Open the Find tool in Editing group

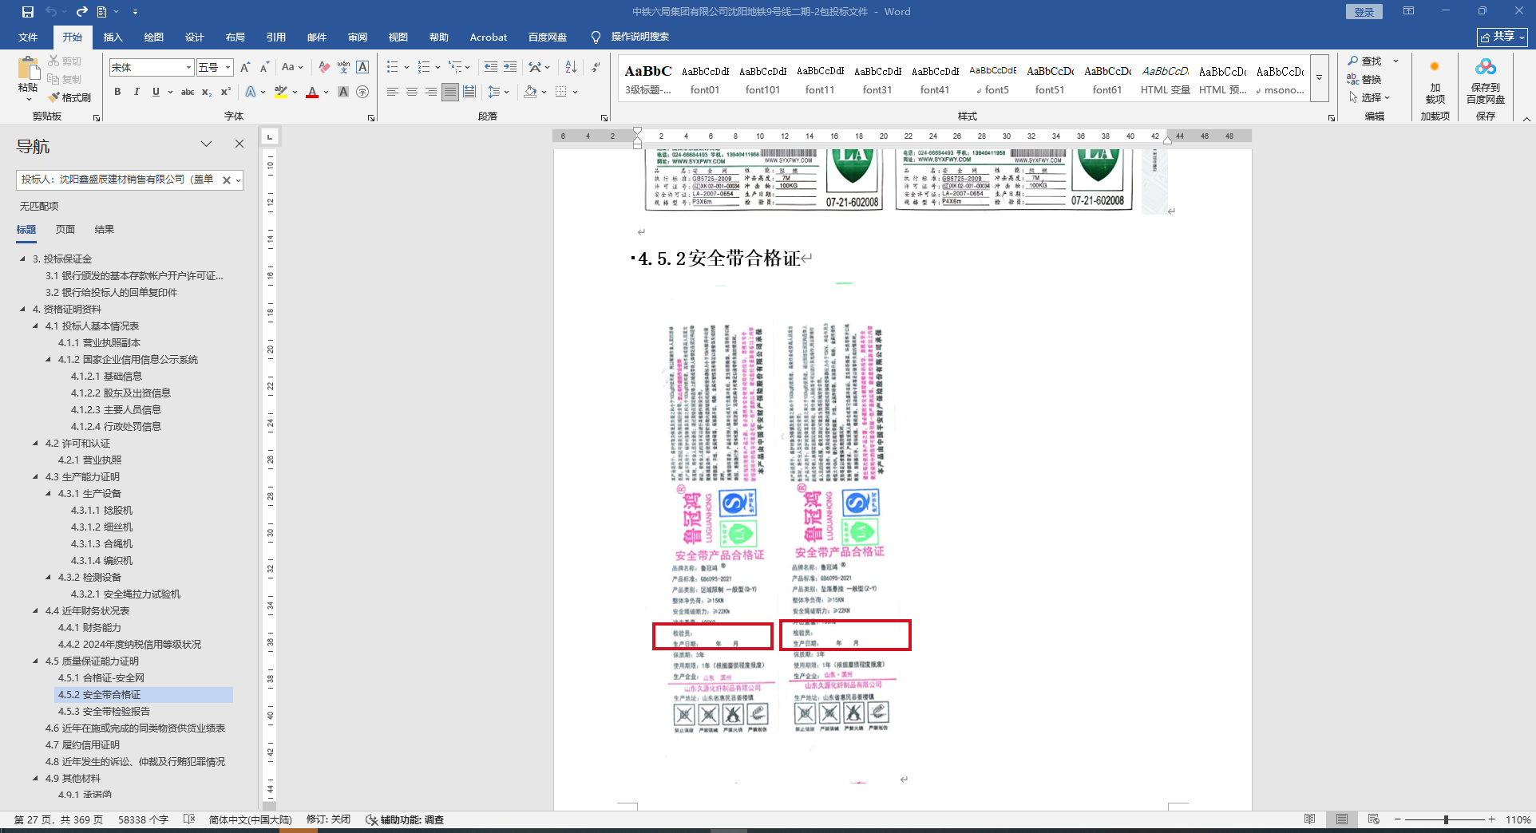pyautogui.click(x=1364, y=61)
